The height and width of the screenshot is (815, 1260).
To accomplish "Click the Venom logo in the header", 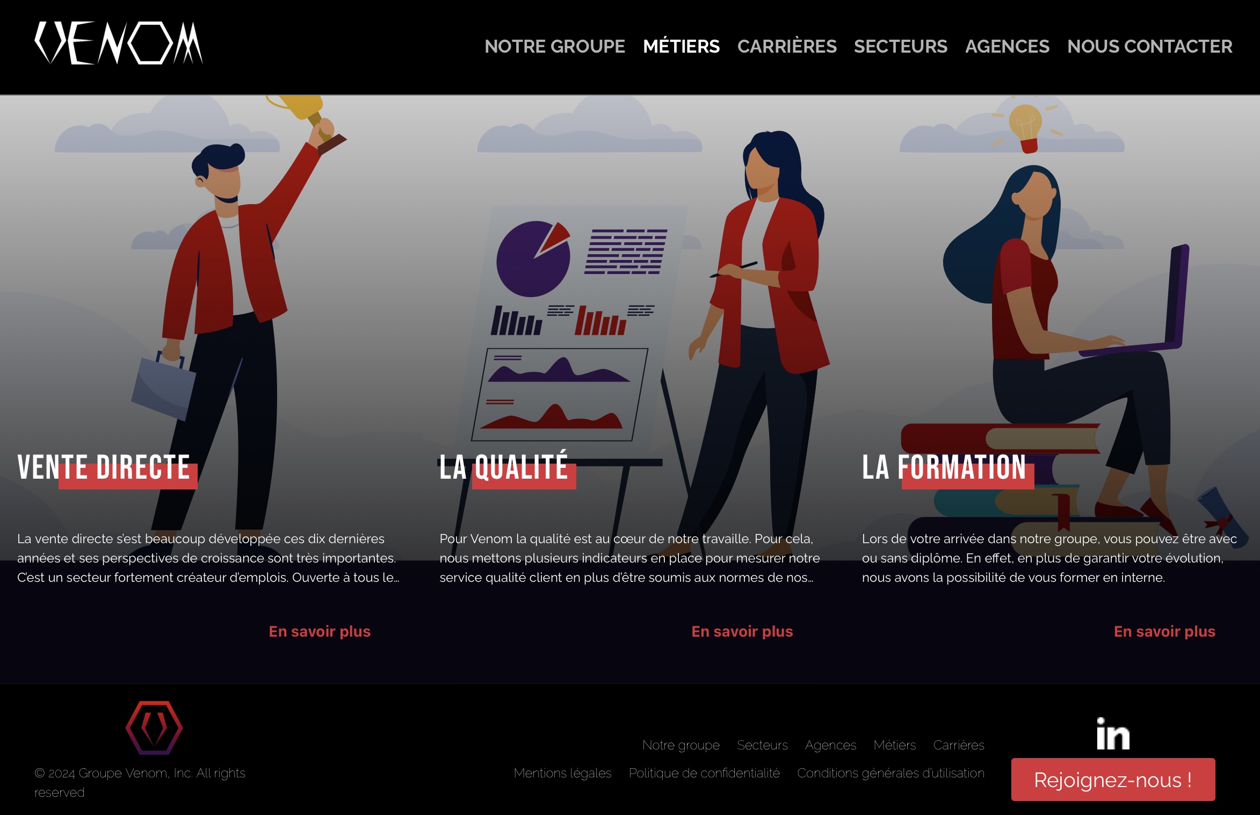I will [119, 43].
